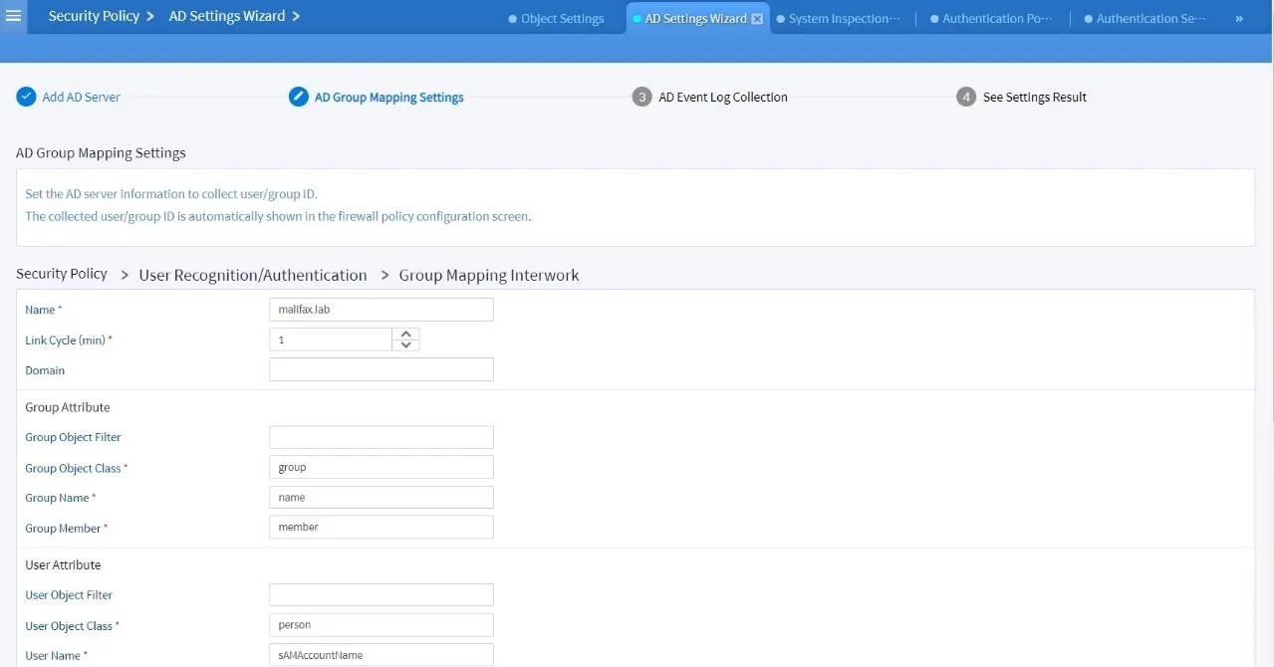Click See Settings Result step label
This screenshot has width=1274, height=667.
coord(1034,97)
